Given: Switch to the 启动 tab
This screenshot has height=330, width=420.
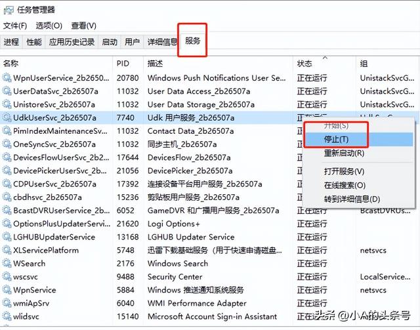Looking at the screenshot, I should pyautogui.click(x=110, y=42).
